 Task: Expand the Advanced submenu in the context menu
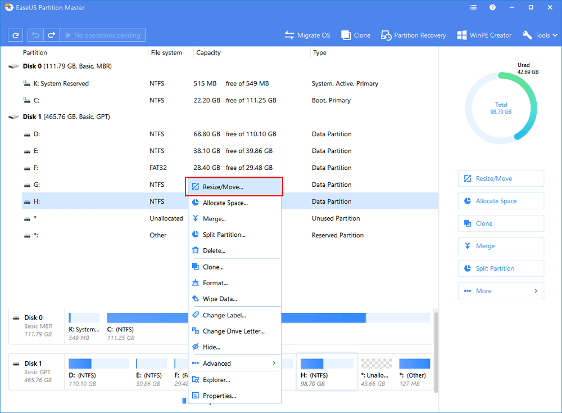coord(234,363)
